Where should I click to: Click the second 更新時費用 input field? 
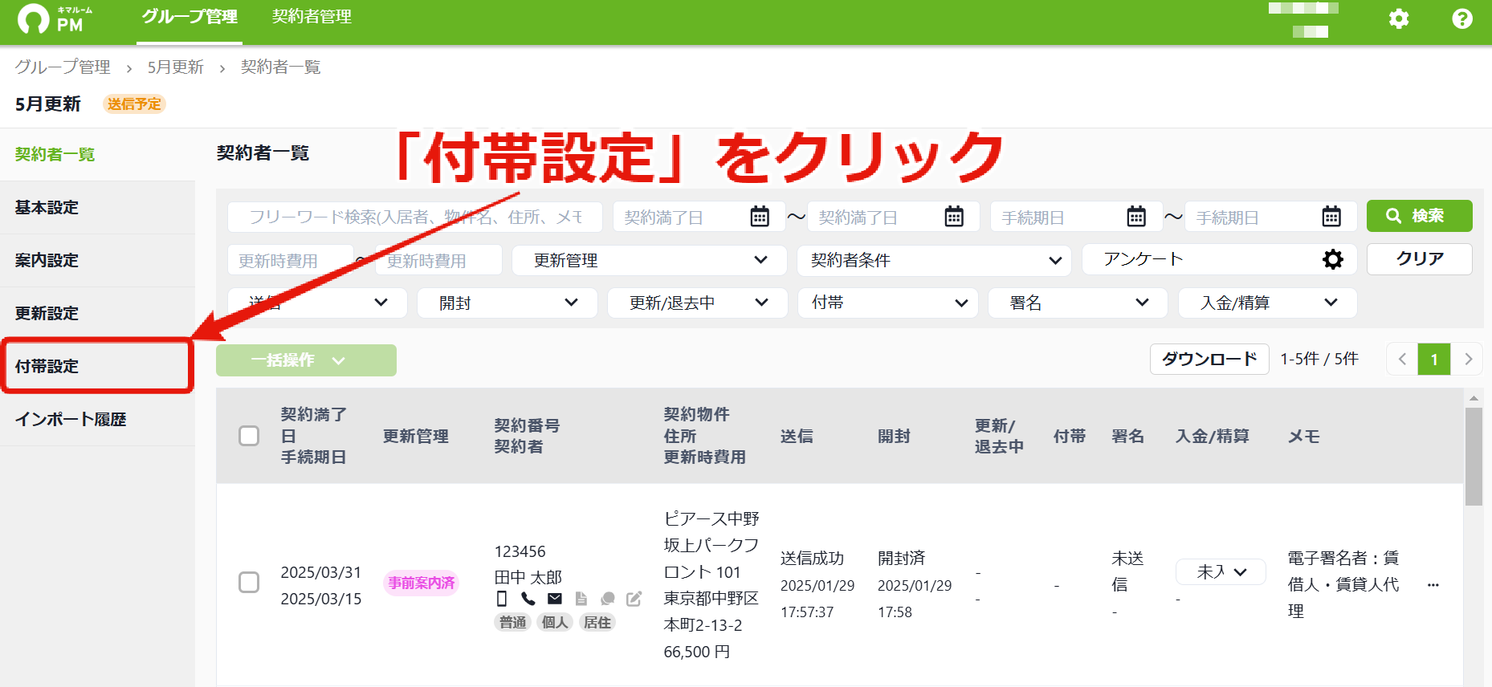point(438,260)
